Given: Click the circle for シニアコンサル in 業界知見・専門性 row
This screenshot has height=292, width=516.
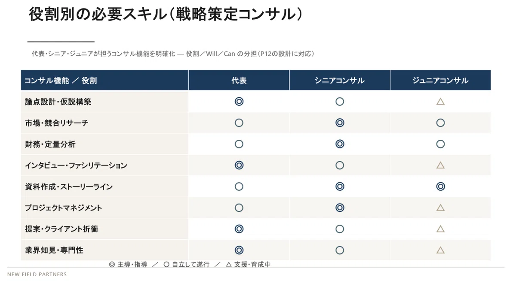Looking at the screenshot, I should [340, 250].
